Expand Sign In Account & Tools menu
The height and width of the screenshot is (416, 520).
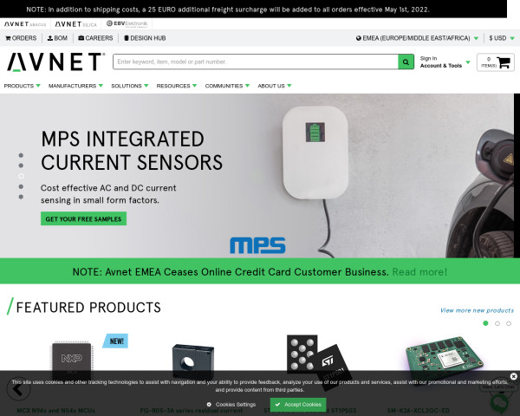tap(445, 62)
